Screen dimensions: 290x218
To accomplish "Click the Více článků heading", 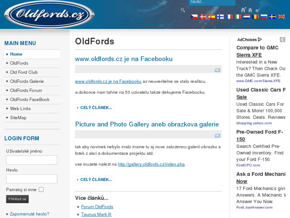I will tap(92, 198).
